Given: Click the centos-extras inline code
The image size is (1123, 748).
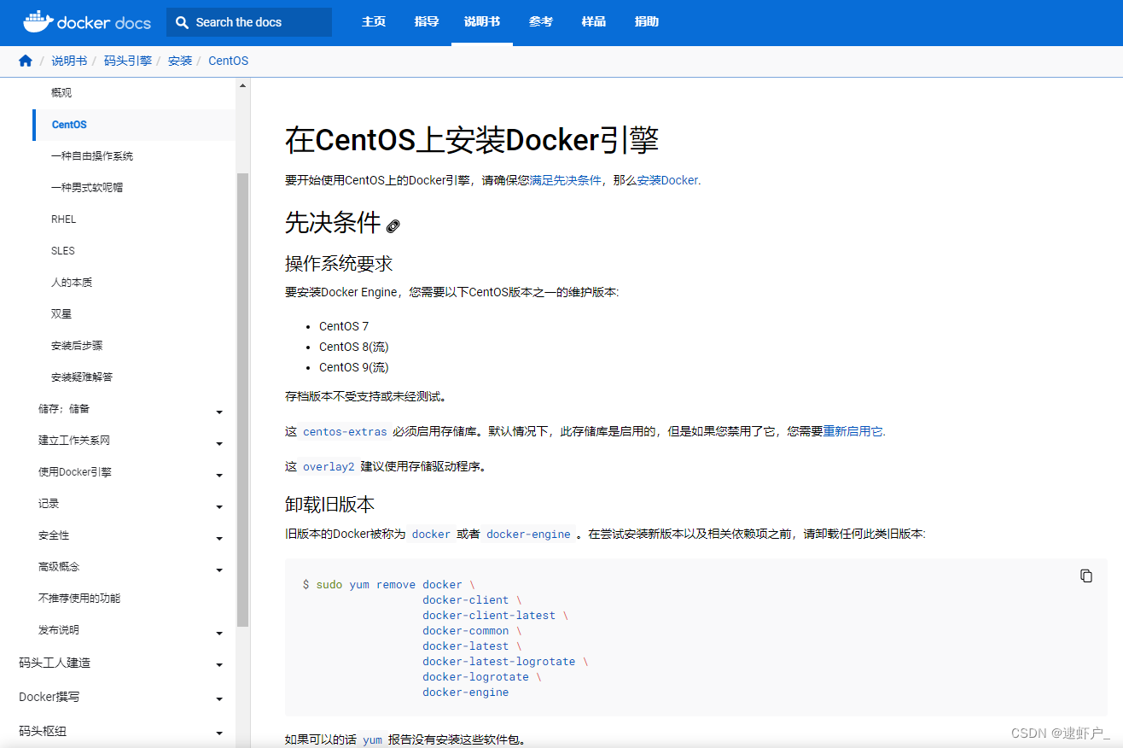Looking at the screenshot, I should (x=346, y=432).
